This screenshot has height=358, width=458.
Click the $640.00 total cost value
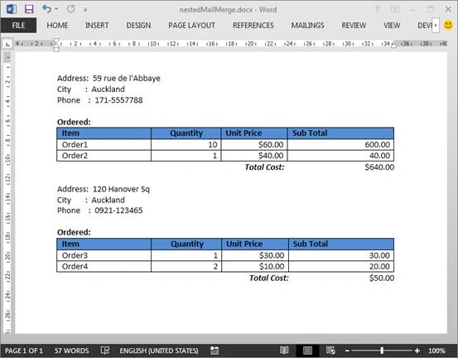(x=379, y=167)
